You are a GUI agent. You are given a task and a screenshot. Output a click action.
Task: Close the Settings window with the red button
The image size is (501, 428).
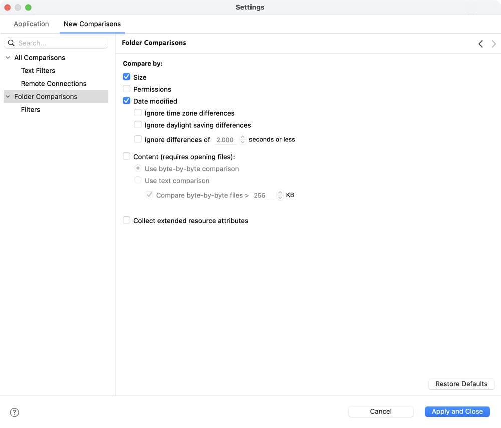click(8, 8)
